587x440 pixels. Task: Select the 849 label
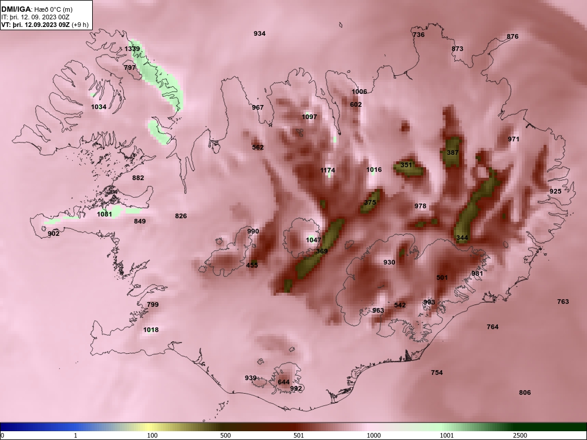tap(140, 222)
